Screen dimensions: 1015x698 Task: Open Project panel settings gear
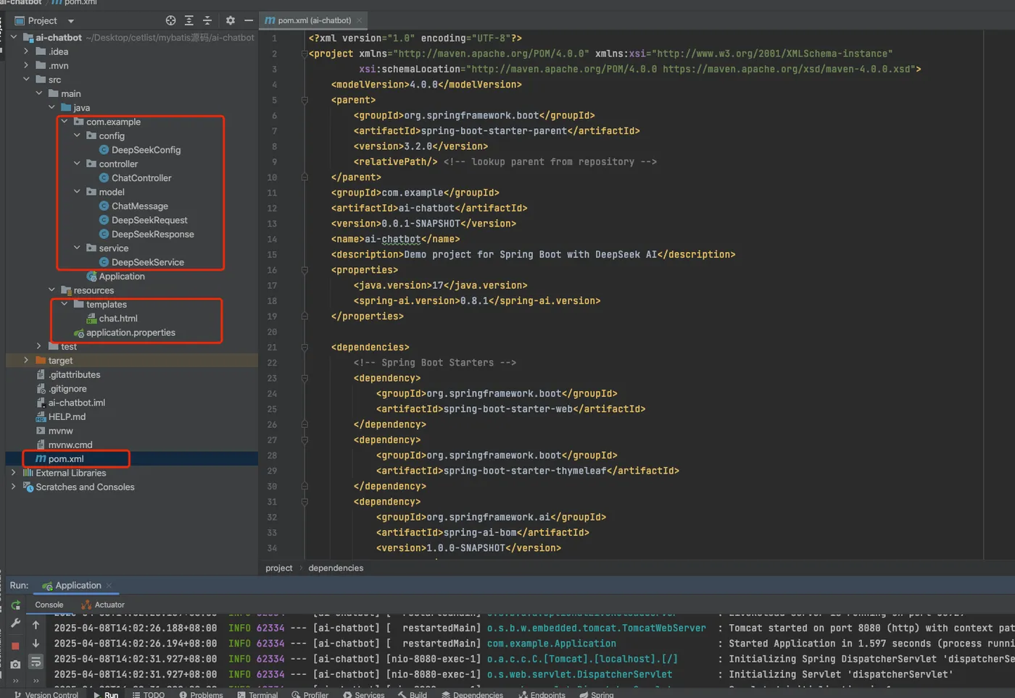tap(231, 20)
